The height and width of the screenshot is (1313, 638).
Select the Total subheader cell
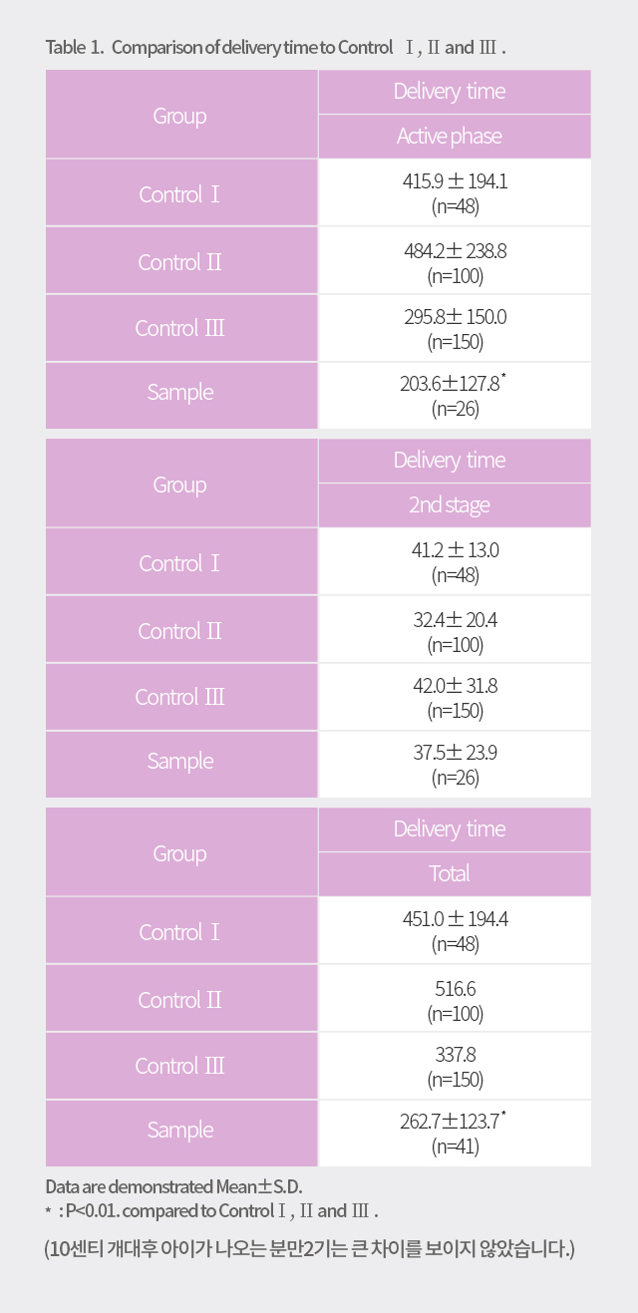455,874
